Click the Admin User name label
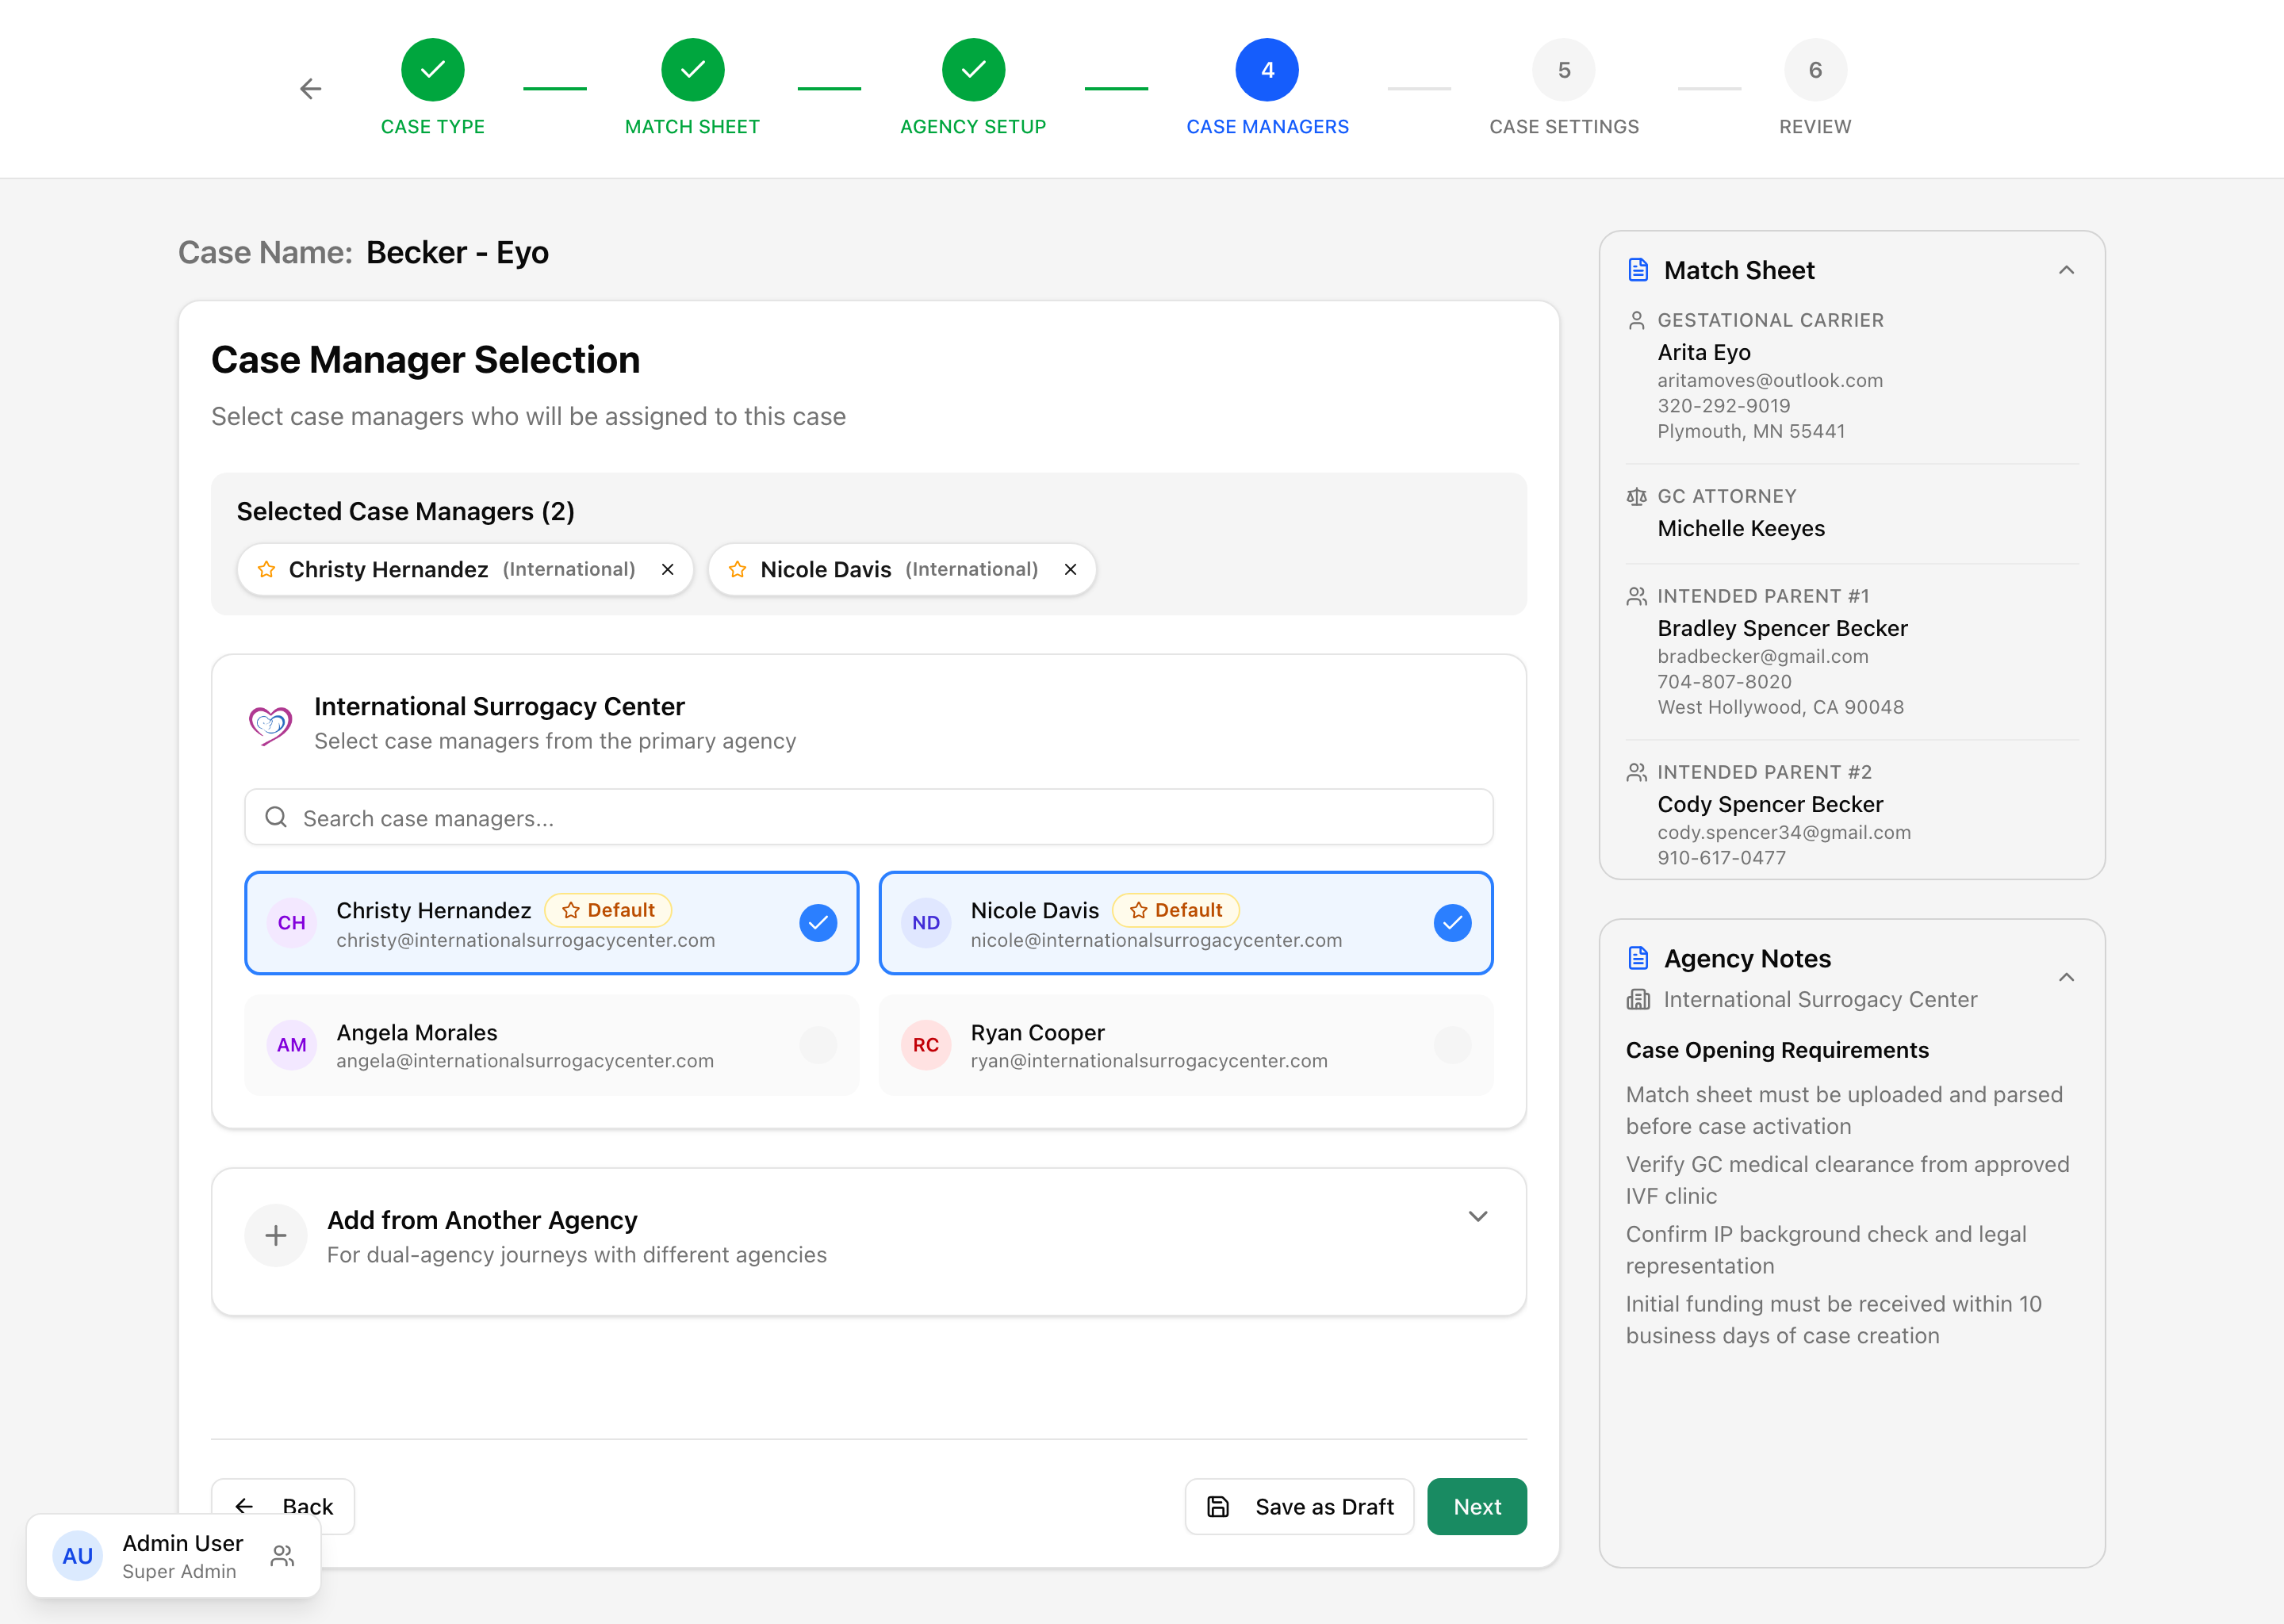The height and width of the screenshot is (1624, 2284). [182, 1543]
